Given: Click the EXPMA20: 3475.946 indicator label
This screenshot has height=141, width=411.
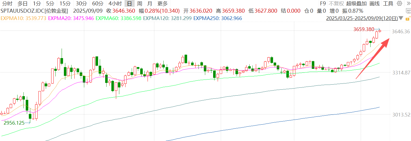Looking at the screenshot, I should point(71,18).
